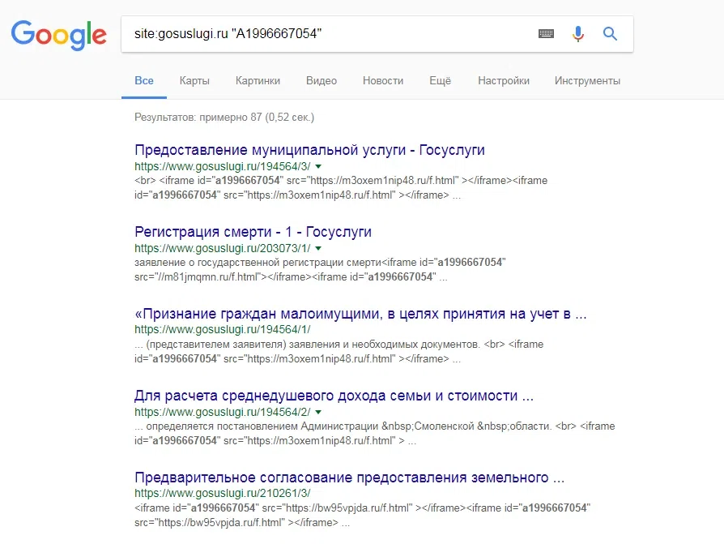Open search Настройки menu
This screenshot has height=544, width=724.
pos(504,81)
